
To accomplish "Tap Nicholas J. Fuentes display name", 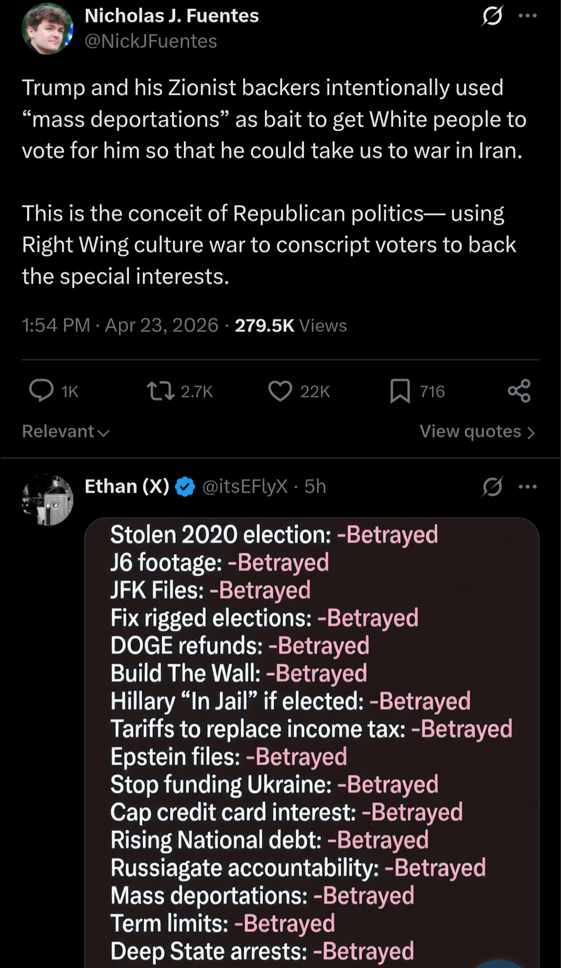I will click(x=171, y=16).
